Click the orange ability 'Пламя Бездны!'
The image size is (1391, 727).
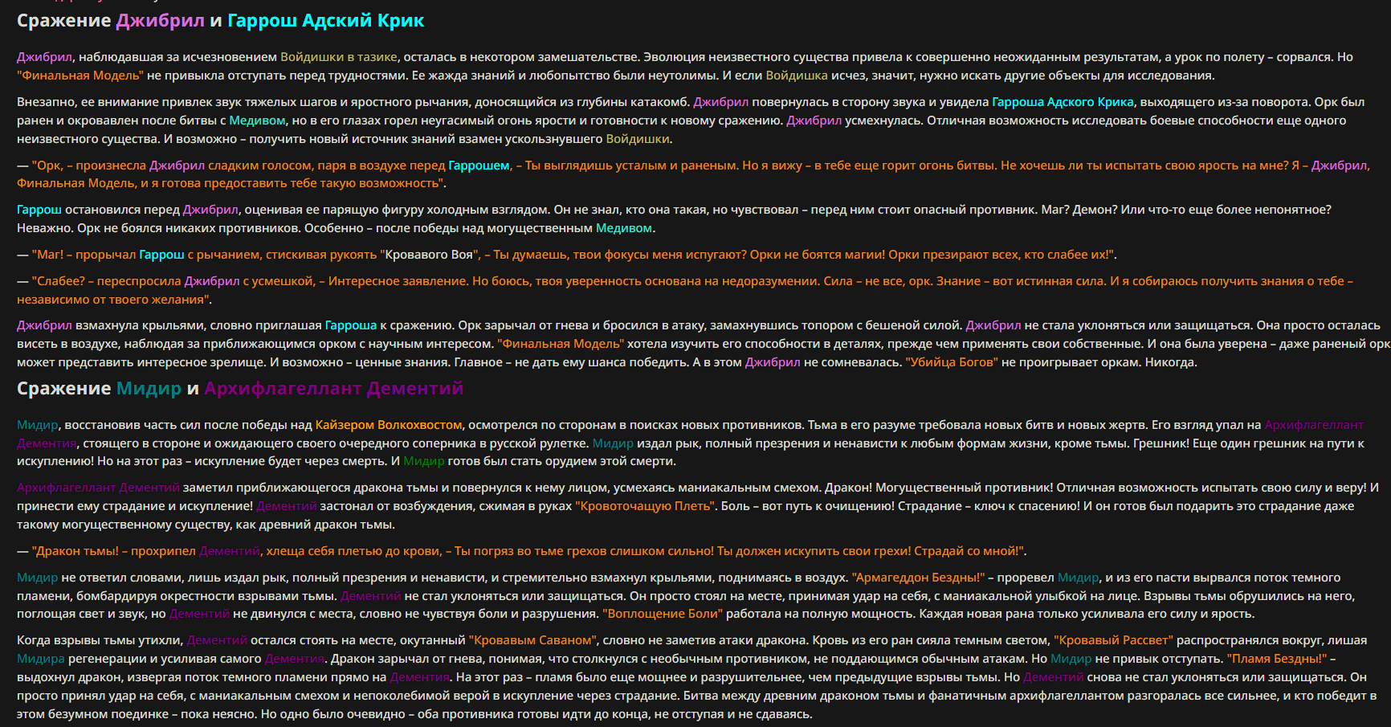click(x=1277, y=659)
